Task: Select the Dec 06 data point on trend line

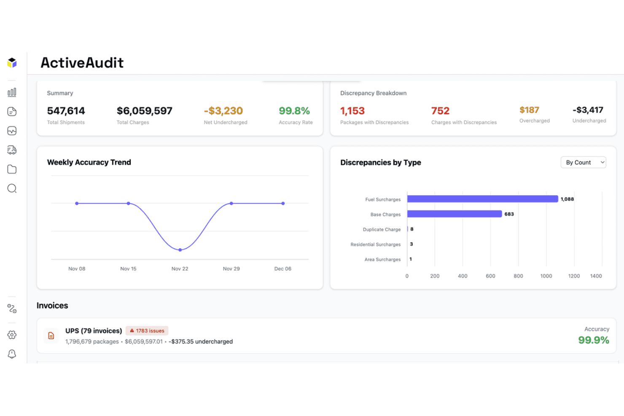Action: (283, 204)
